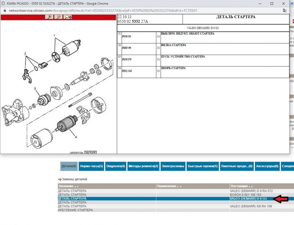Click the zoom in magnifier icon

50,17
